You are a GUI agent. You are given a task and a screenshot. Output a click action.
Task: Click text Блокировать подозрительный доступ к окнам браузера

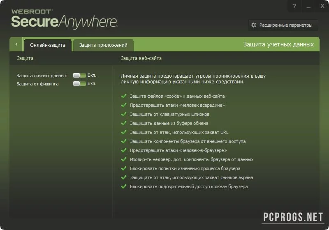coord(189,186)
